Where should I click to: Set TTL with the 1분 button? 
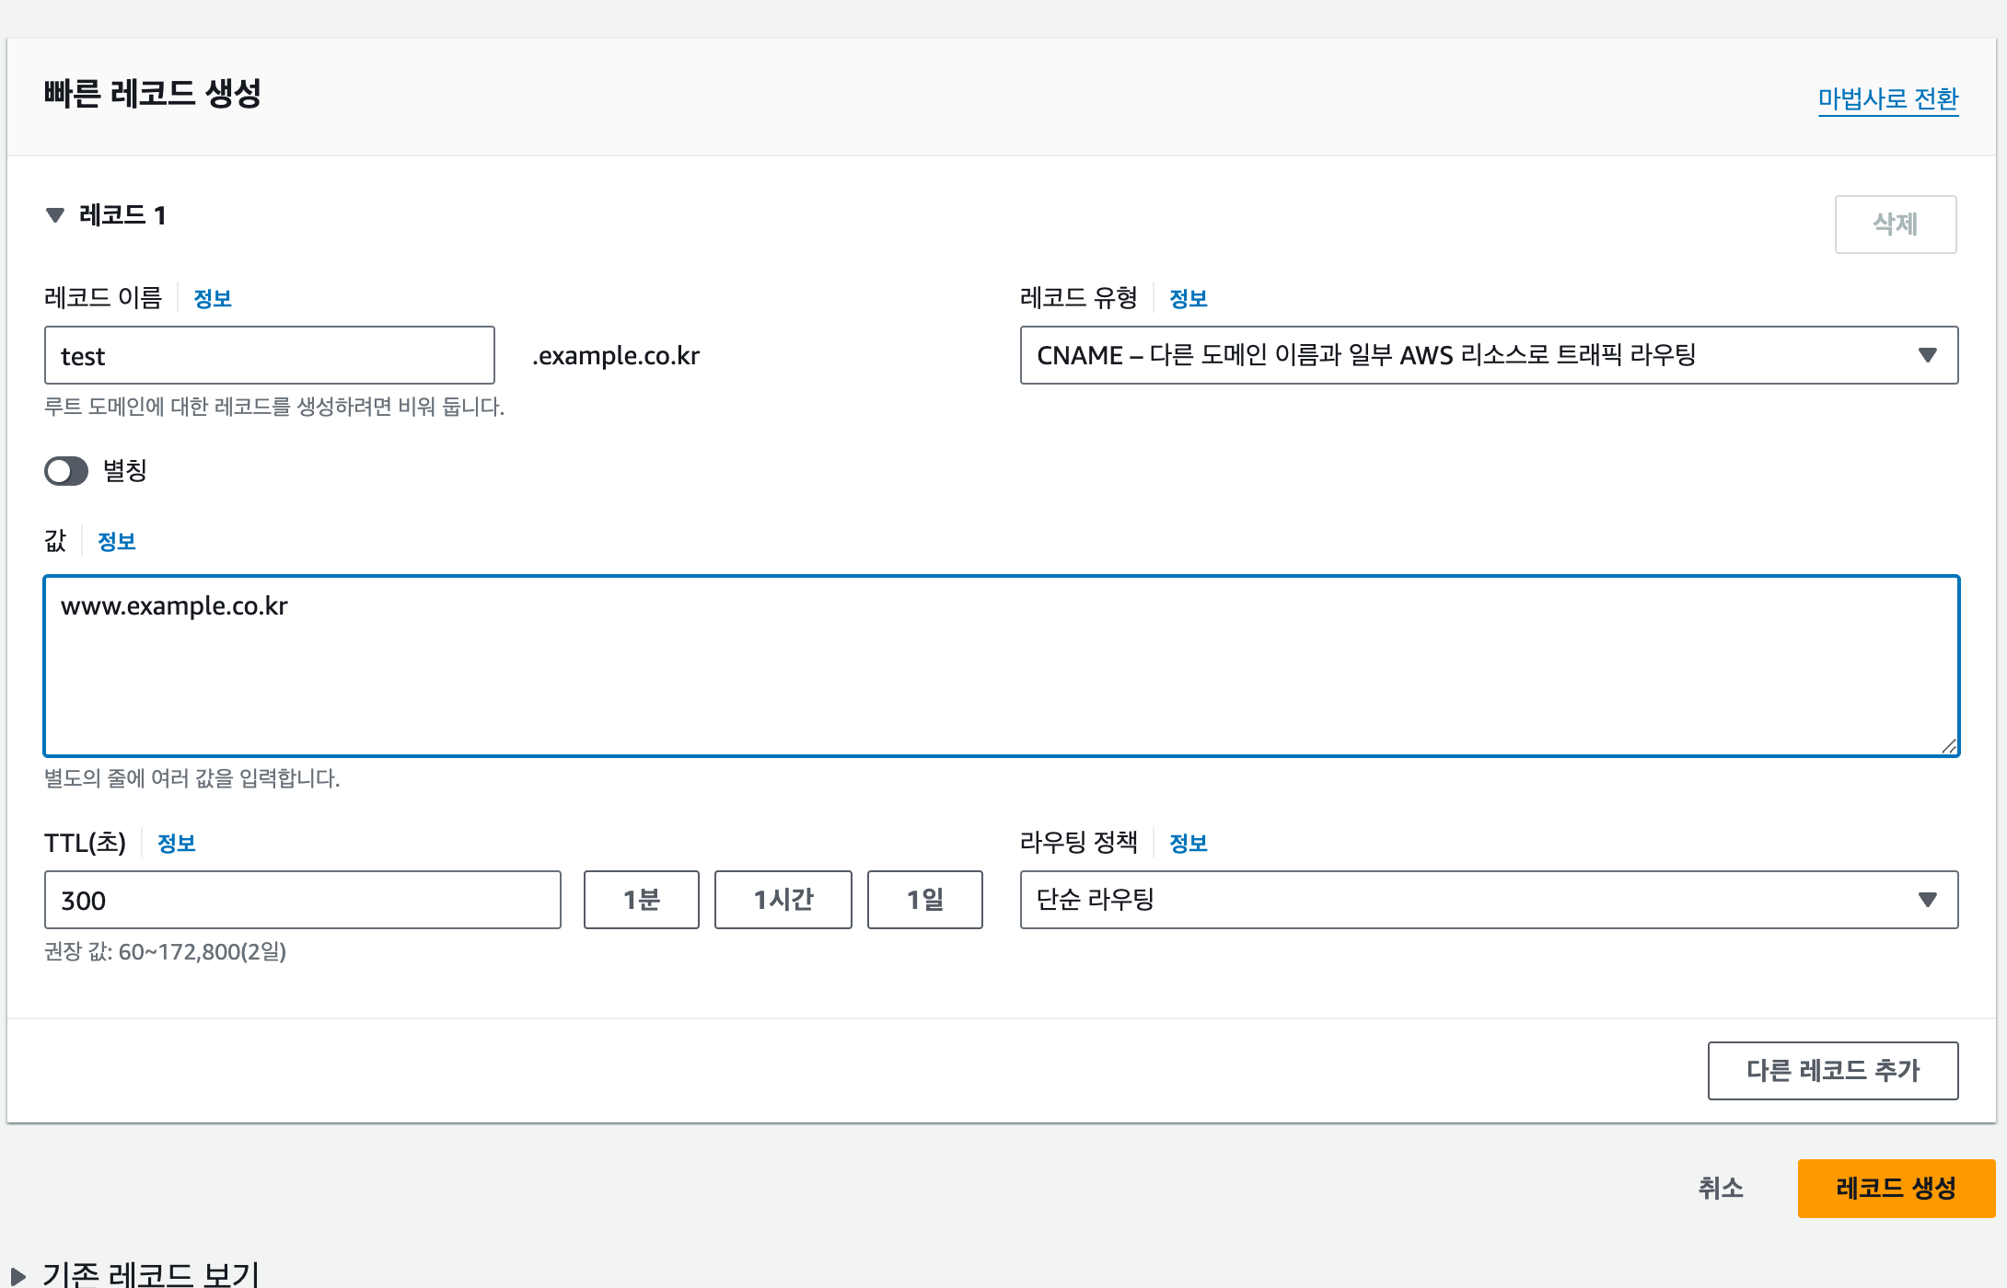(642, 900)
